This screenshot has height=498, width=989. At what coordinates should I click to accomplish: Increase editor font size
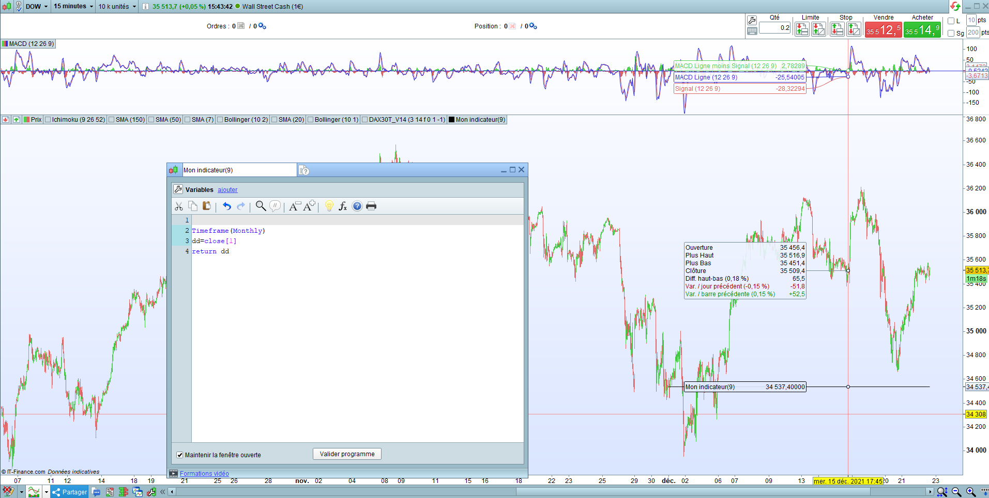tap(309, 206)
